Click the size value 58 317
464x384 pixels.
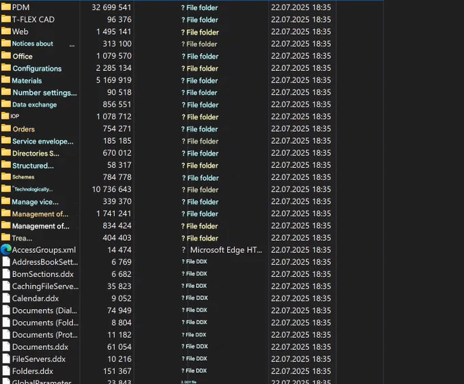point(119,165)
